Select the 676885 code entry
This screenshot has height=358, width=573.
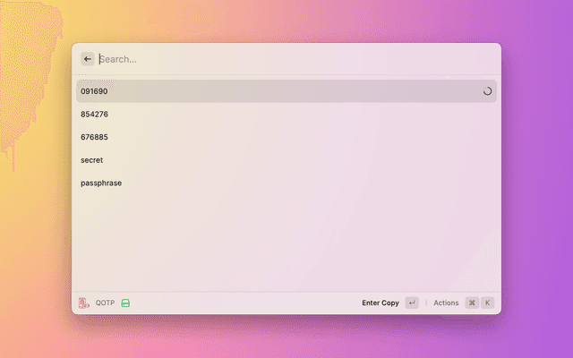tap(94, 137)
